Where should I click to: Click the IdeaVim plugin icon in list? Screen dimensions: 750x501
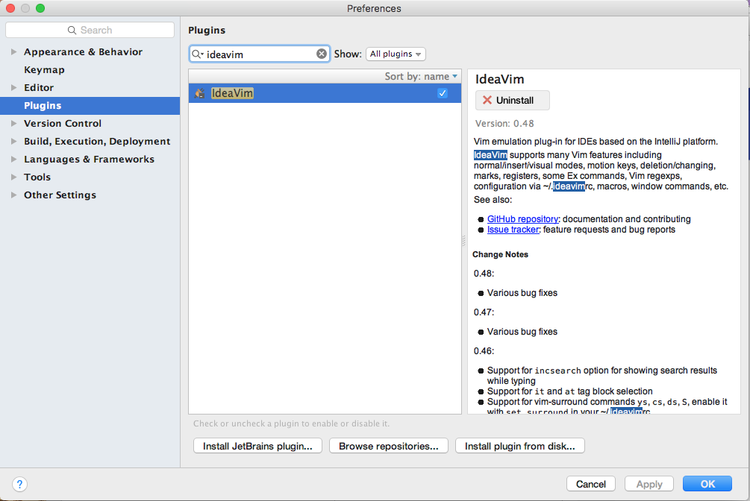[199, 93]
